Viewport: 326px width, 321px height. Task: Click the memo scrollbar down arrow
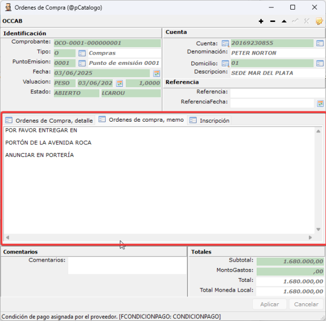pos(318,229)
